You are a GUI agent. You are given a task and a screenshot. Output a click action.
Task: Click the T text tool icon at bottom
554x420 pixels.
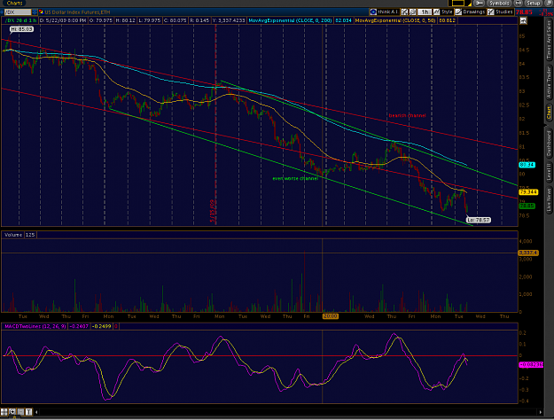[28, 411]
